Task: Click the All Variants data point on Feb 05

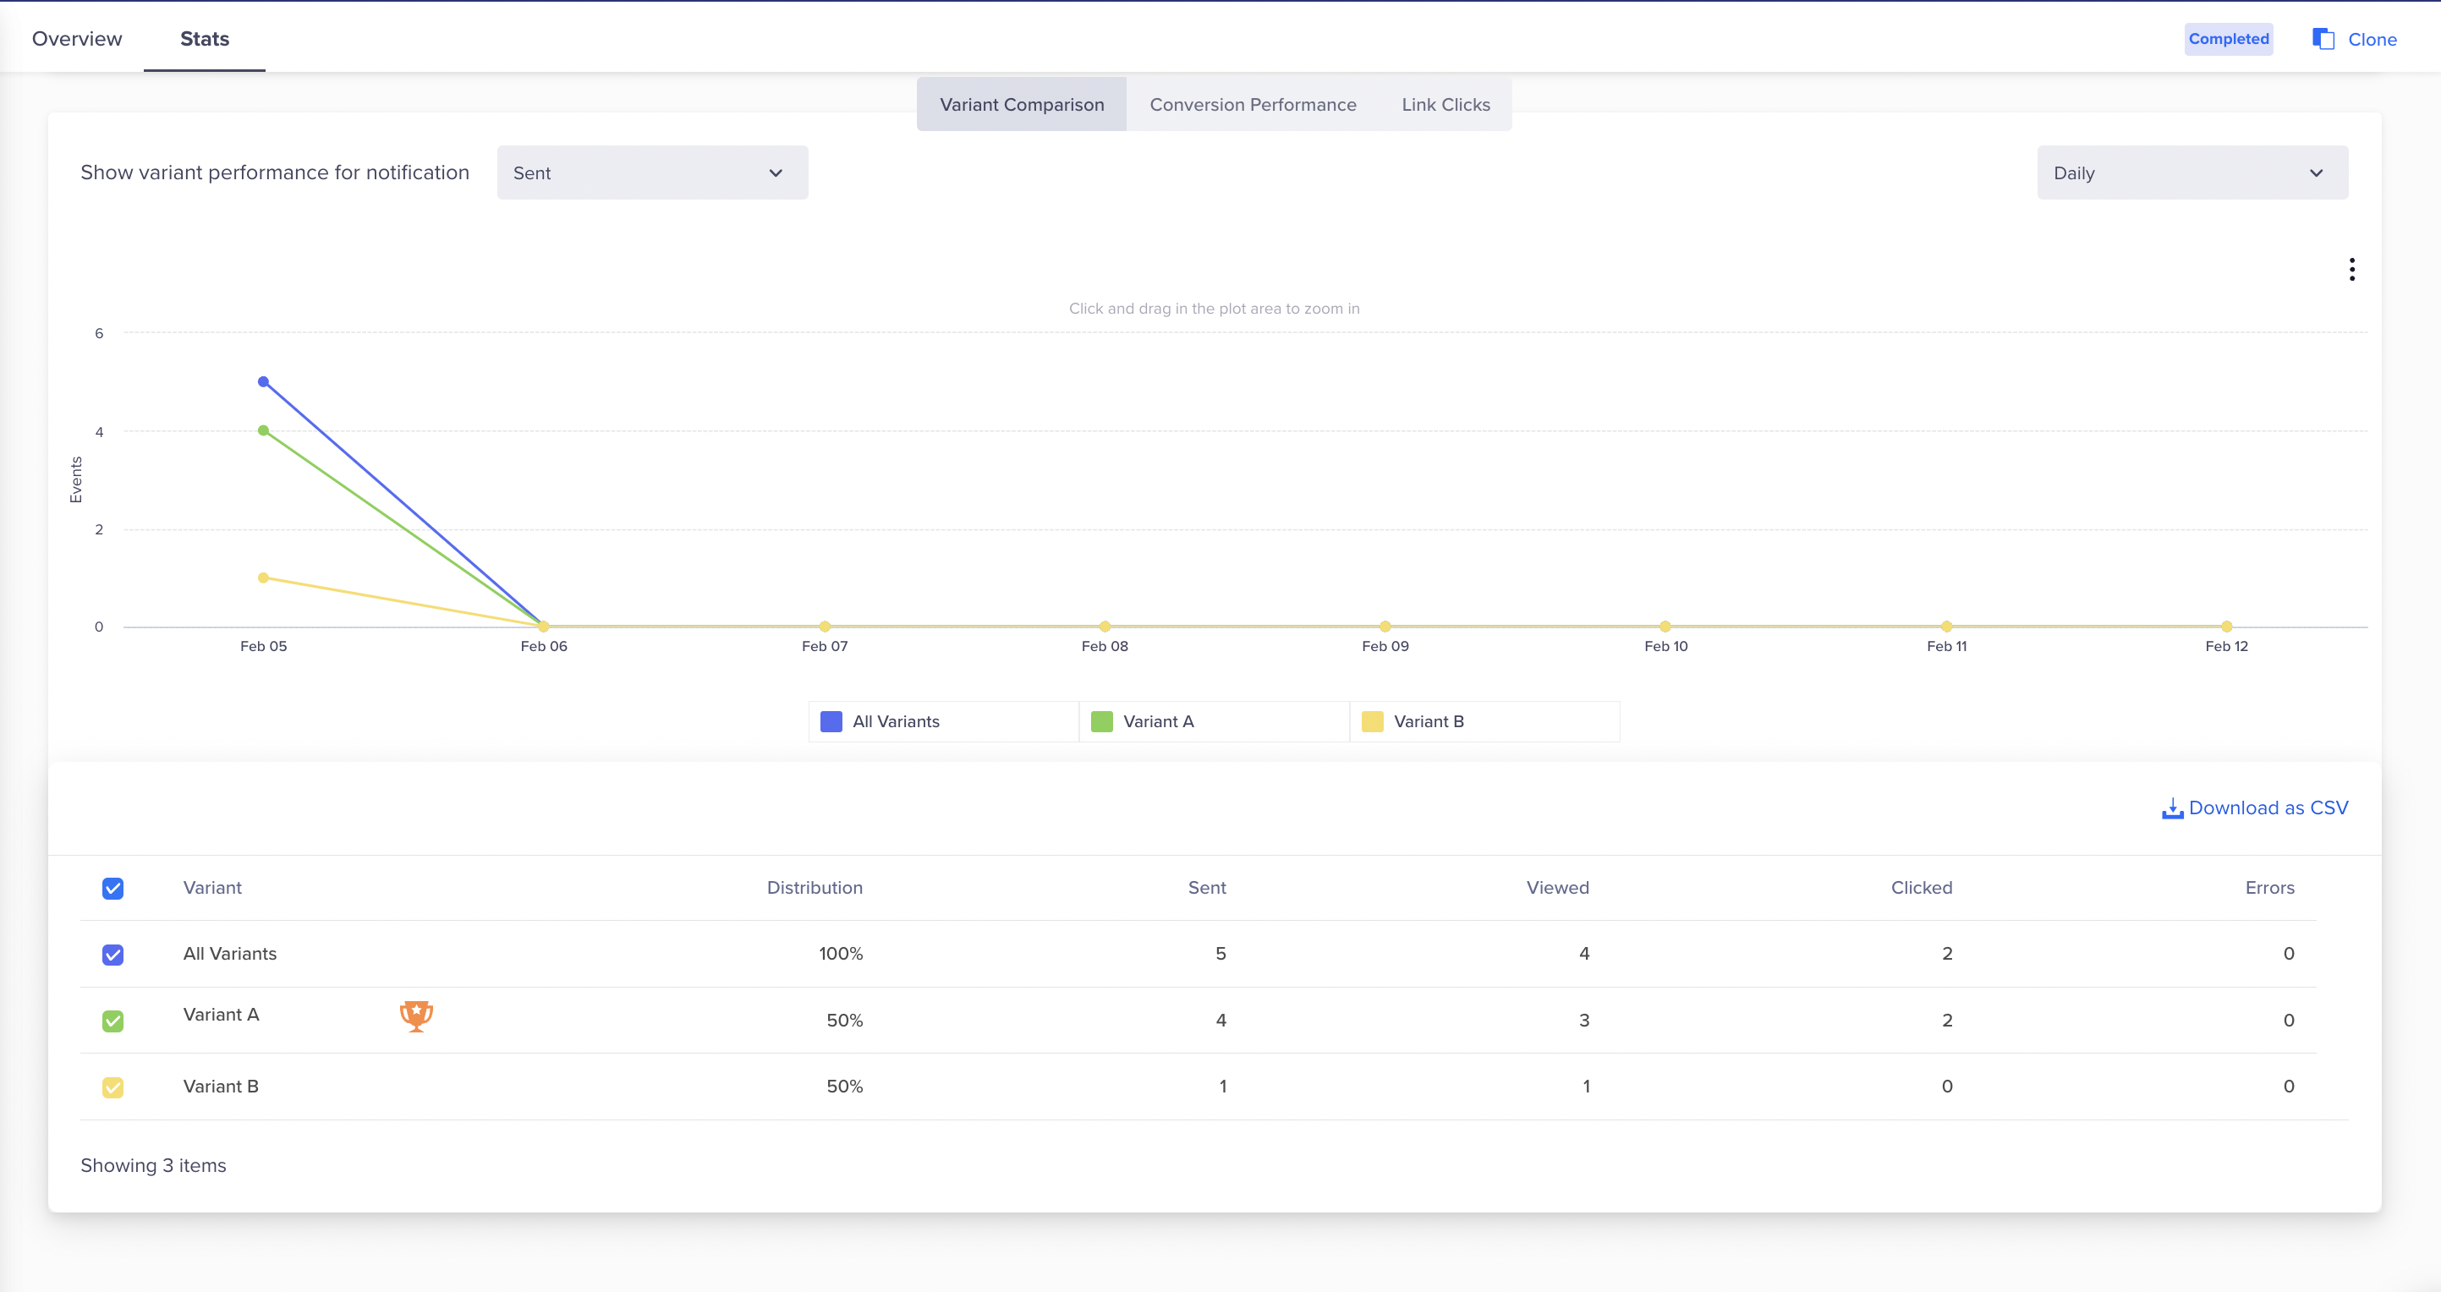Action: tap(263, 381)
